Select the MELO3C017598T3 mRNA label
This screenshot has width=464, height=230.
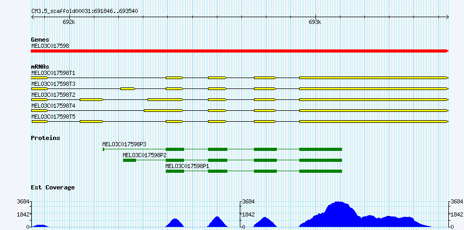point(53,84)
